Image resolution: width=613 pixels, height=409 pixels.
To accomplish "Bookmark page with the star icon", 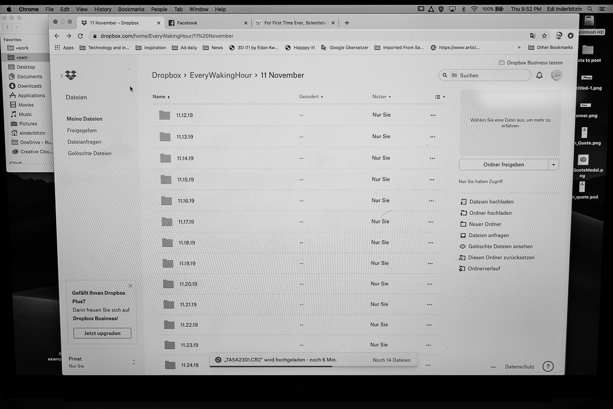I will click(x=544, y=36).
